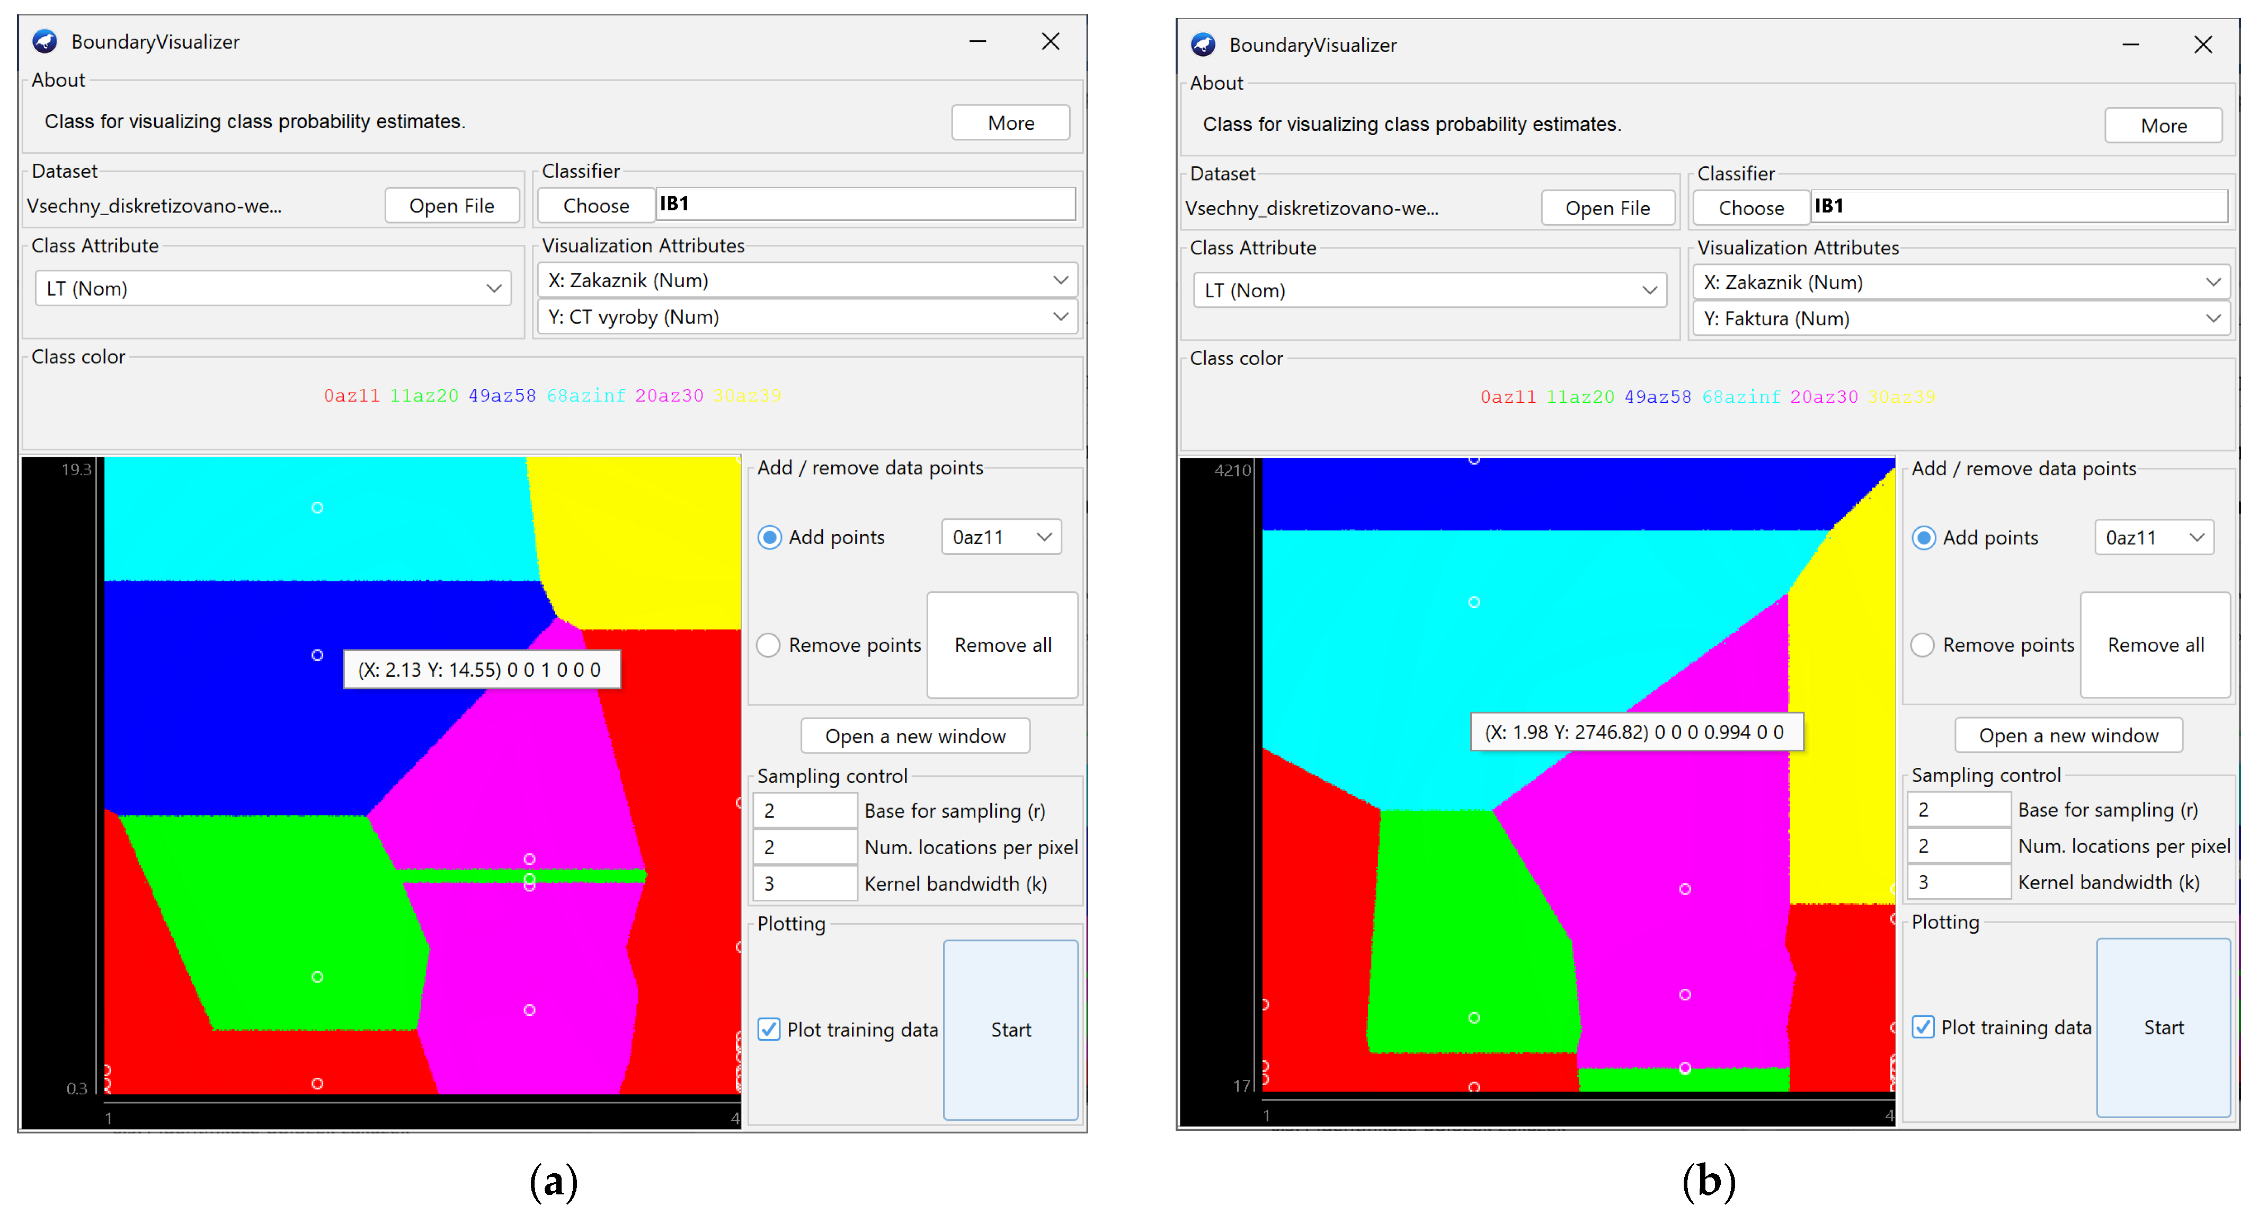Select Remove points radio in right window

tap(1923, 644)
